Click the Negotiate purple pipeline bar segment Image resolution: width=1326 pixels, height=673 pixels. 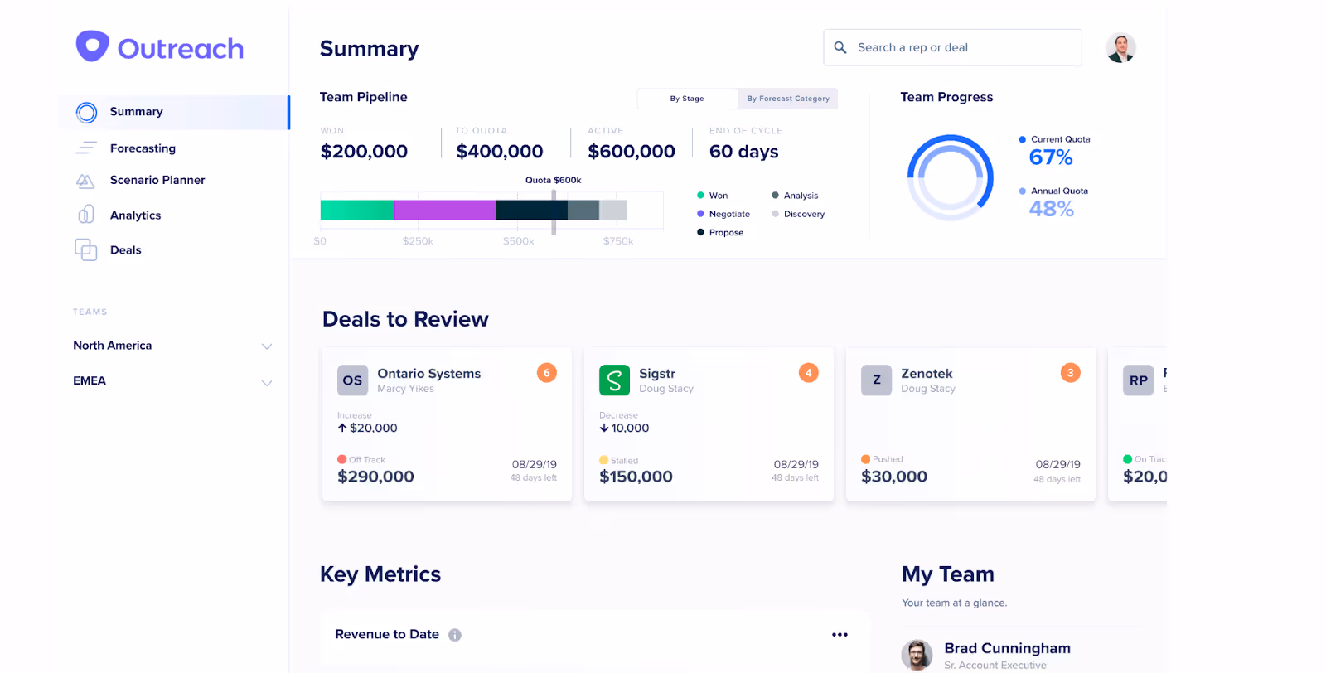coord(445,211)
